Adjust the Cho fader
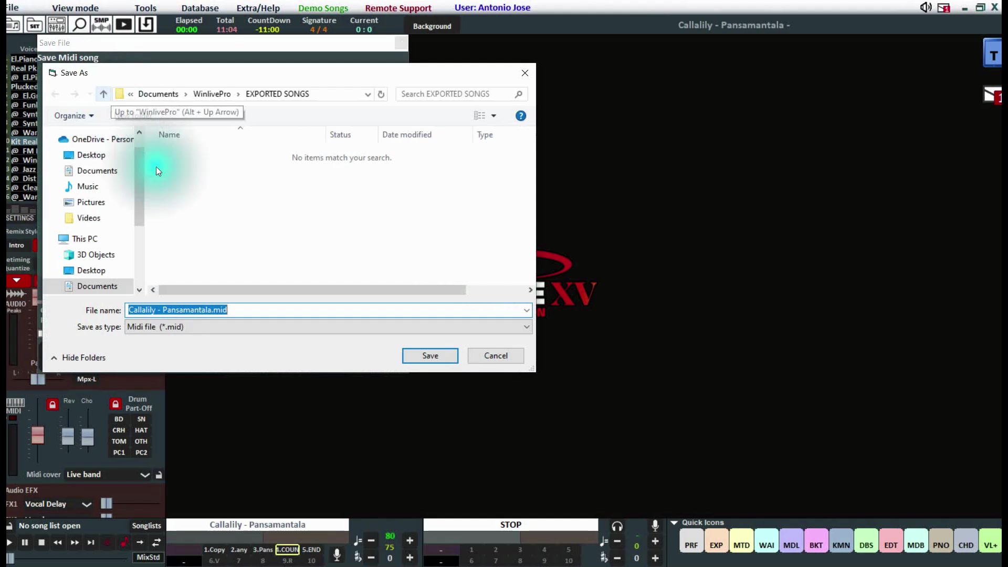Screen dimensions: 1008x567 pos(88,437)
